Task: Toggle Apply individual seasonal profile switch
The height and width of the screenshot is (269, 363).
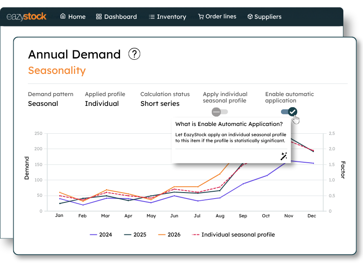Action: pos(220,112)
